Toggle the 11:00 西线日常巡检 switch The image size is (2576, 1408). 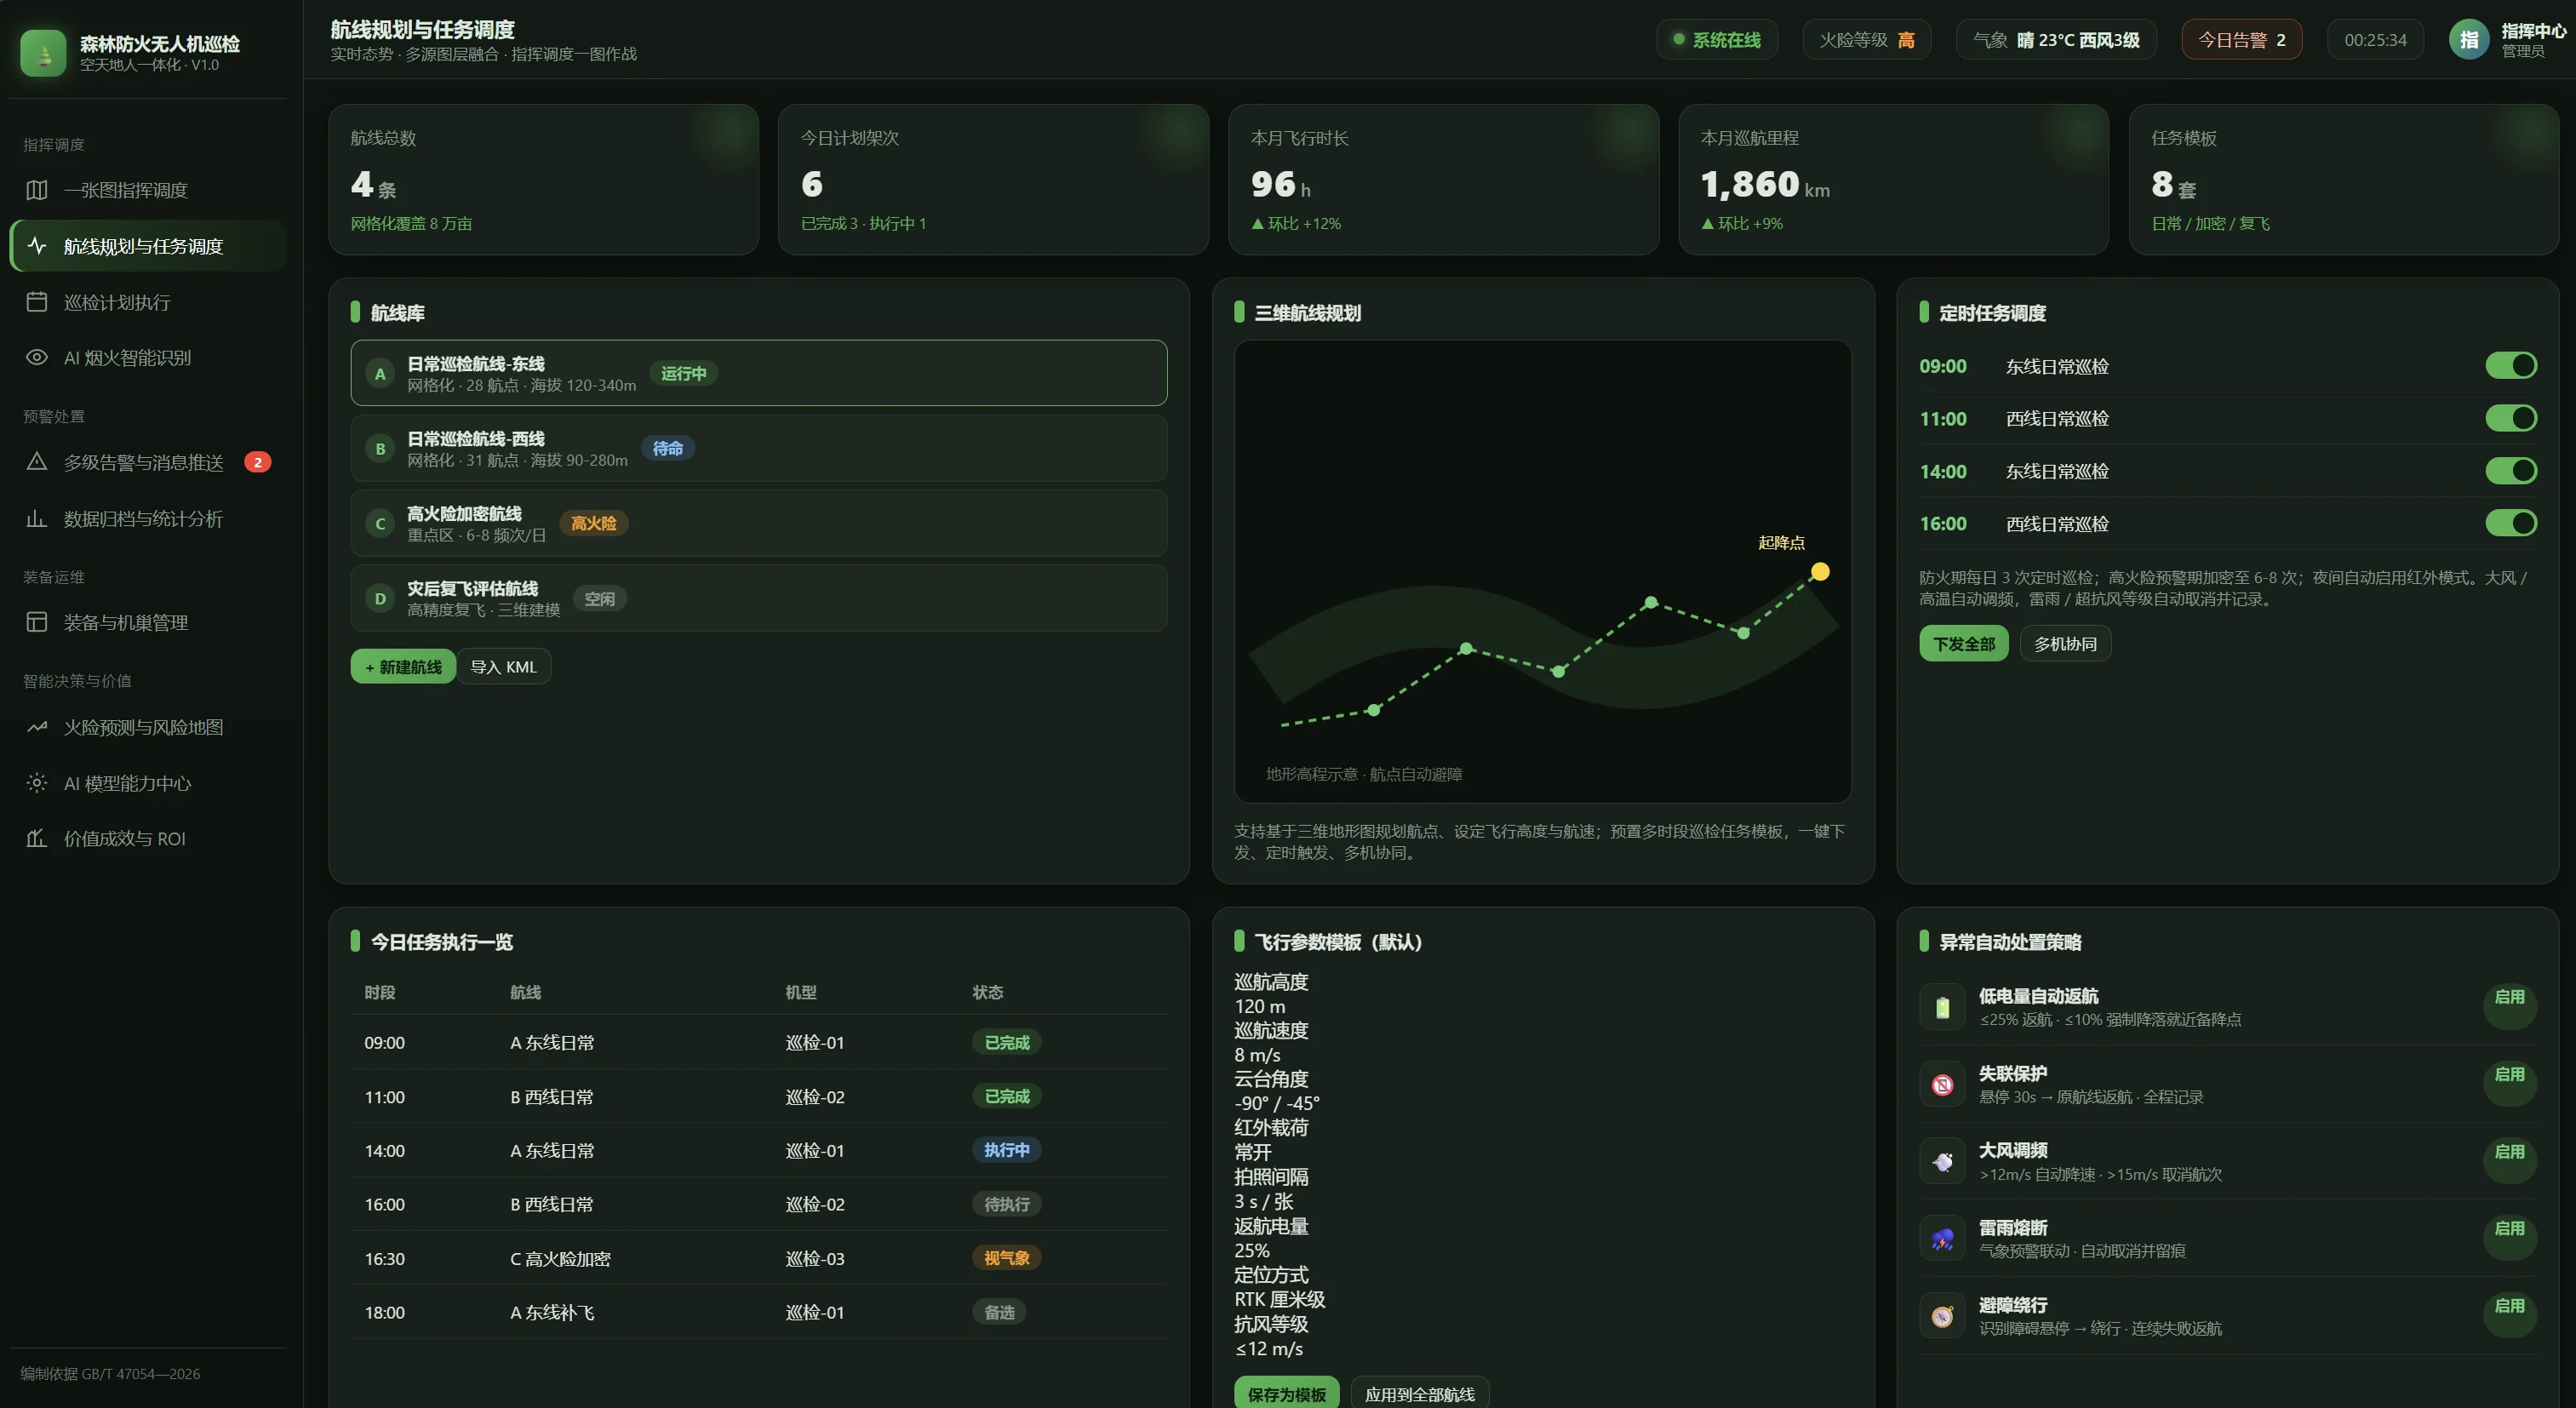(x=2511, y=418)
